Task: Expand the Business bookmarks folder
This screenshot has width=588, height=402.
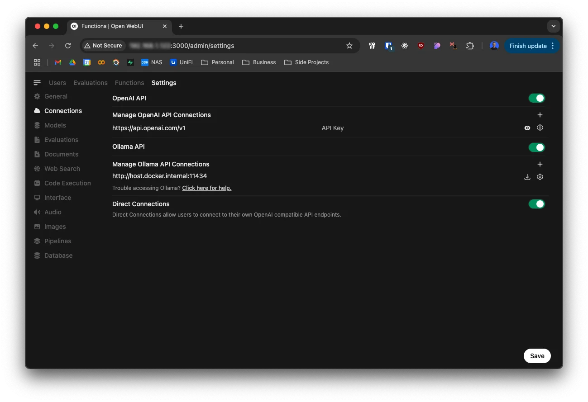Action: [x=259, y=62]
